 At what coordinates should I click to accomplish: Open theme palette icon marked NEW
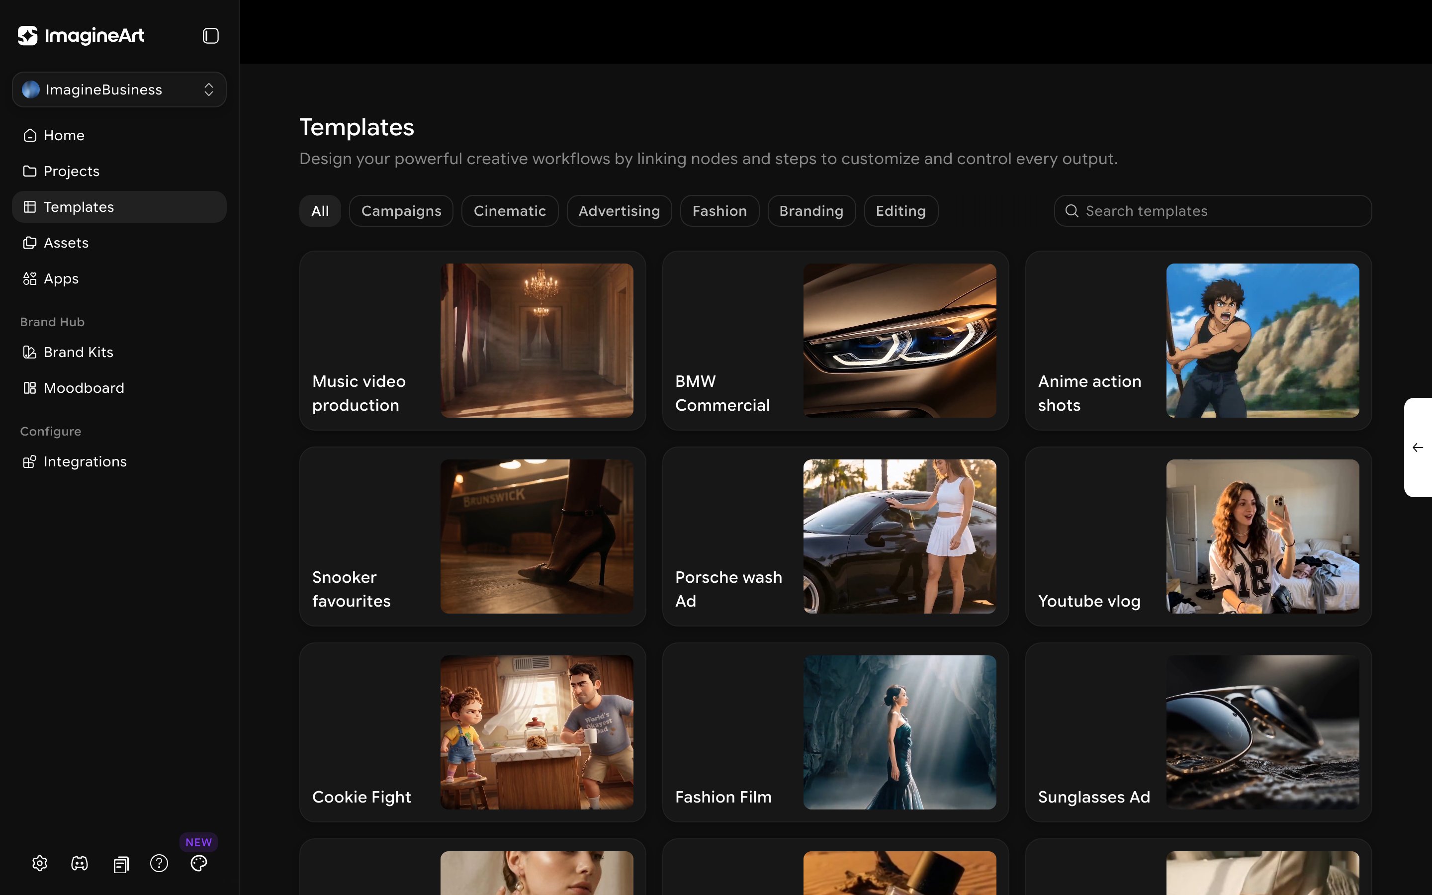(x=199, y=863)
